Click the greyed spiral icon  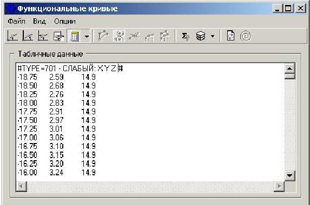[x=246, y=36]
